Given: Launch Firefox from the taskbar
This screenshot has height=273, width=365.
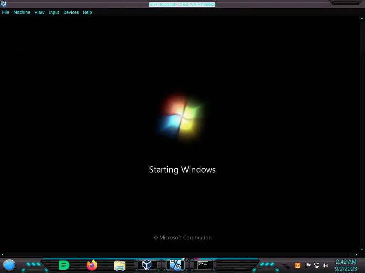Looking at the screenshot, I should click(x=92, y=265).
